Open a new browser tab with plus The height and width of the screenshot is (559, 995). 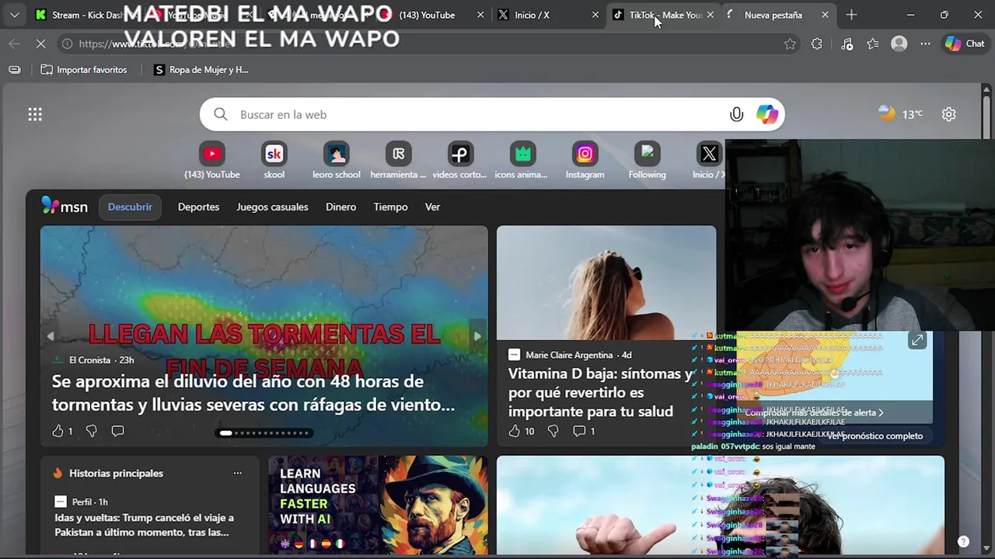pyautogui.click(x=851, y=15)
